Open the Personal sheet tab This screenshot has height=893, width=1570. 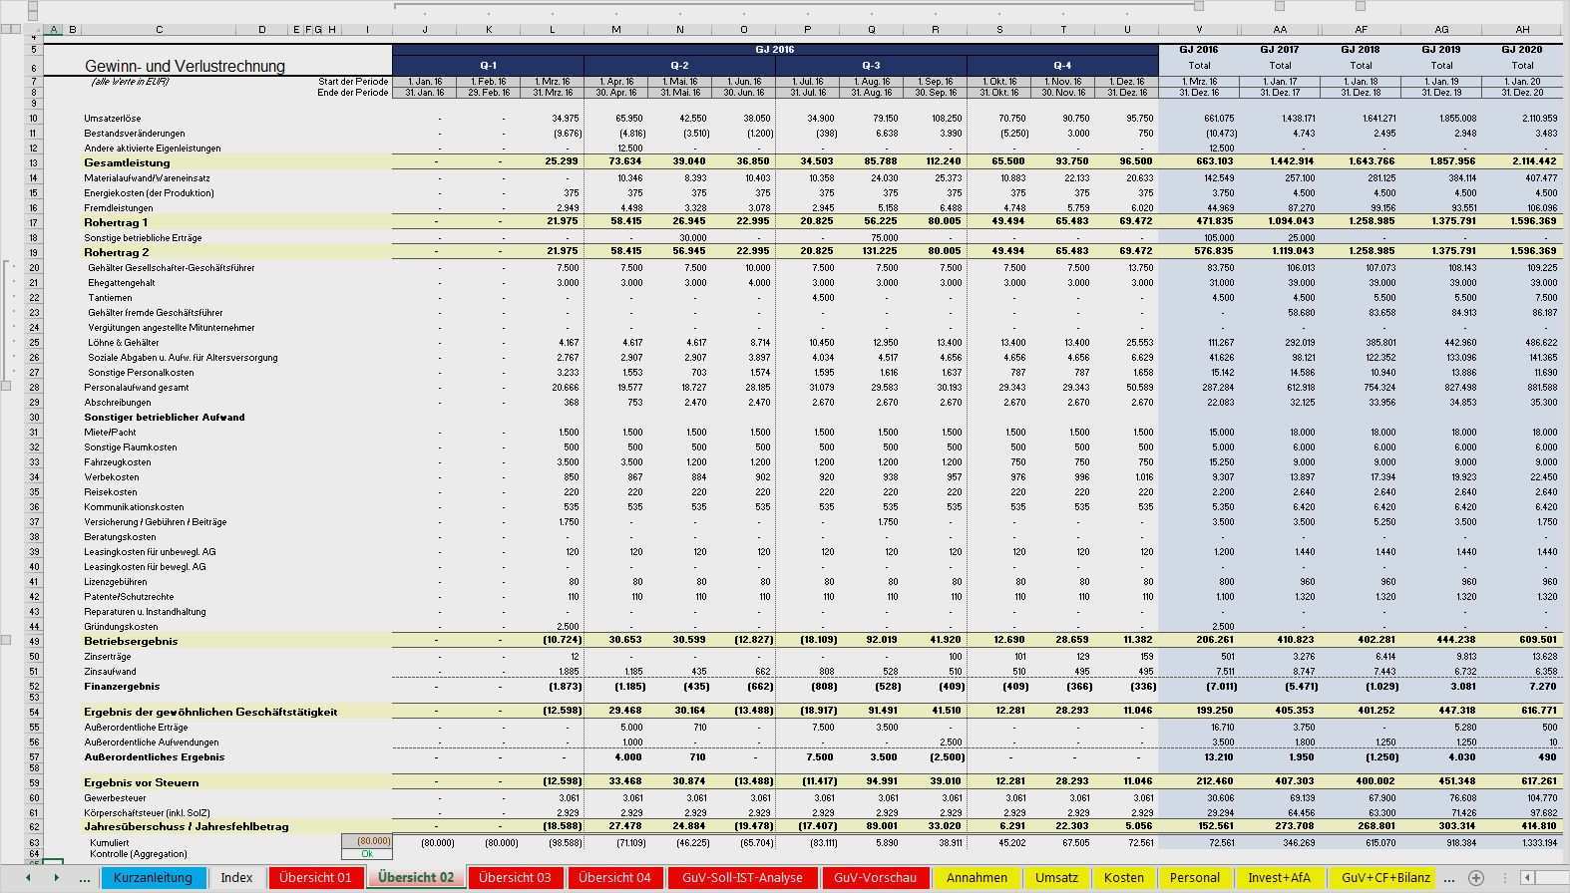point(1195,878)
